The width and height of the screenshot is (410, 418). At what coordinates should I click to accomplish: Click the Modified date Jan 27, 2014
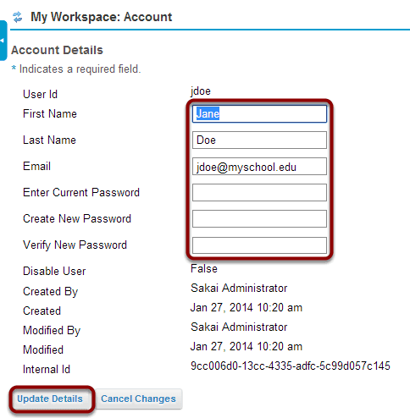tap(247, 346)
